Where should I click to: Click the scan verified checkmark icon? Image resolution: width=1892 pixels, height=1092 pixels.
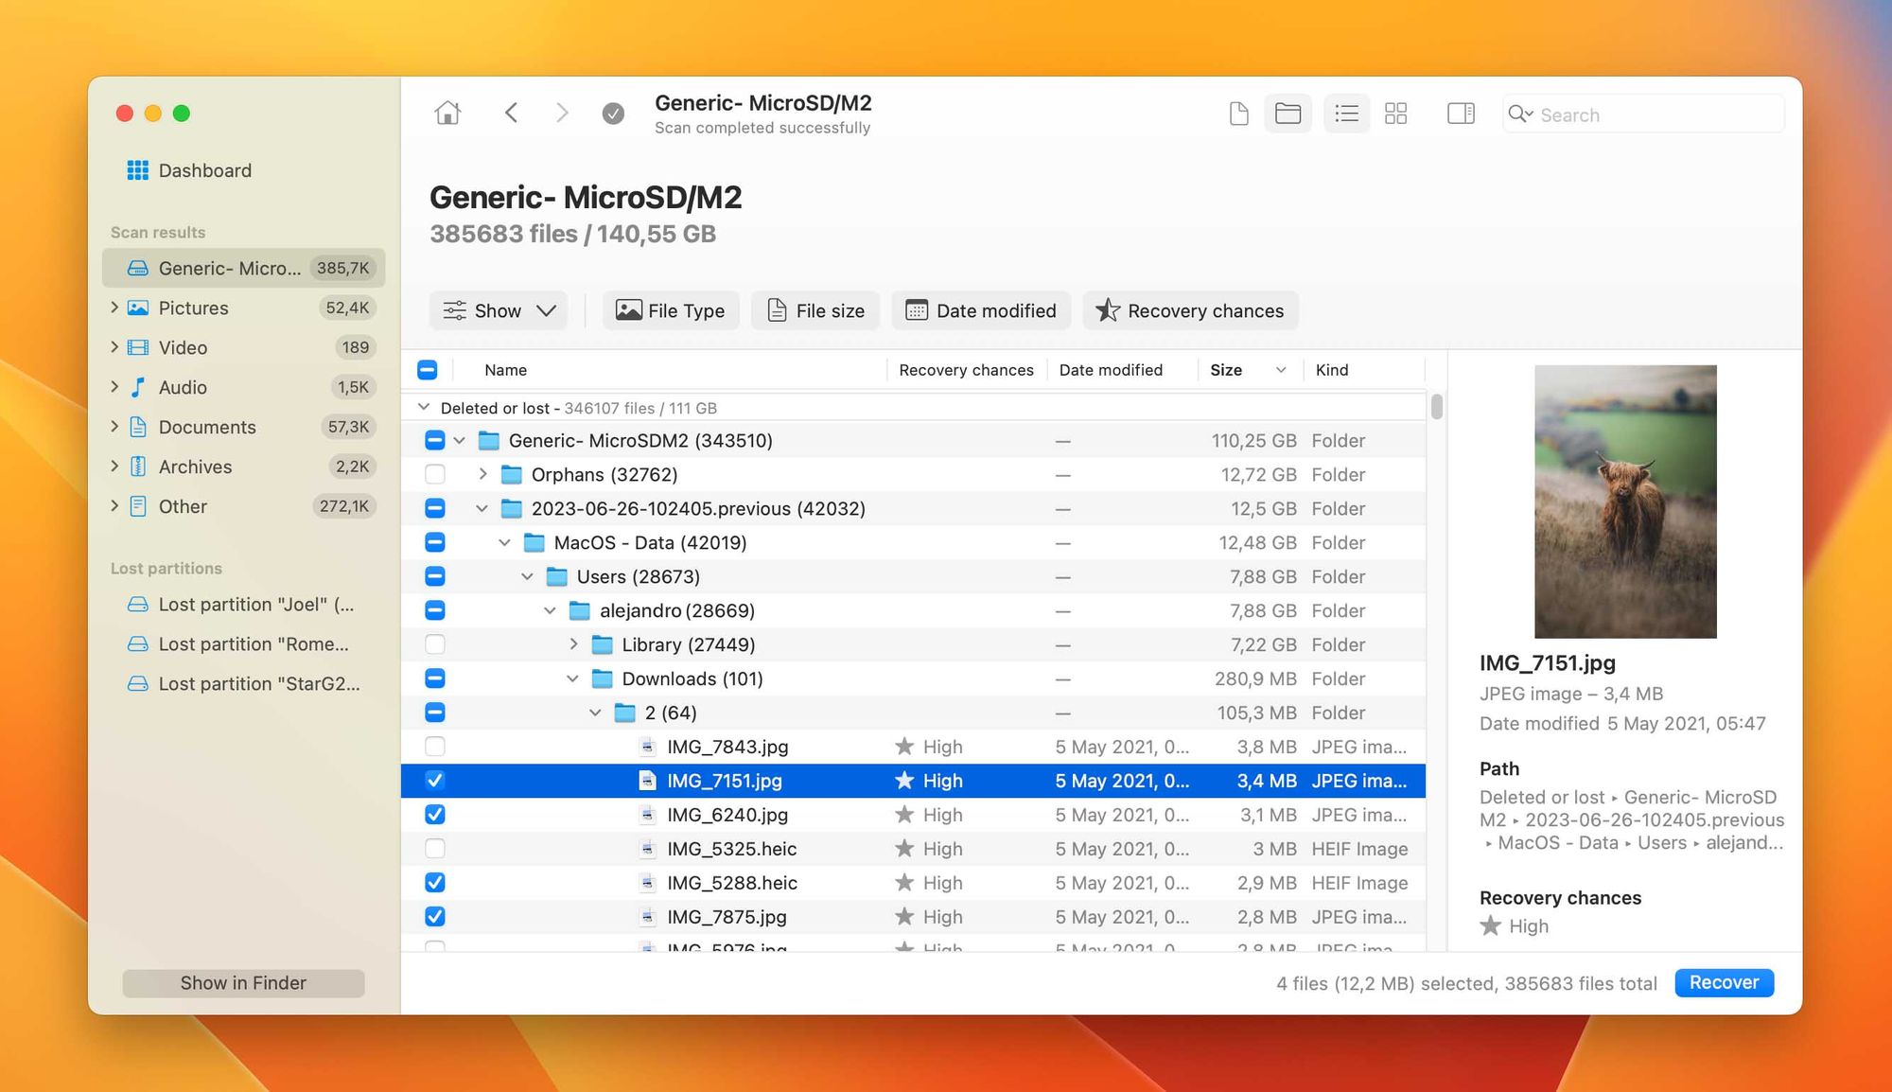click(x=613, y=114)
